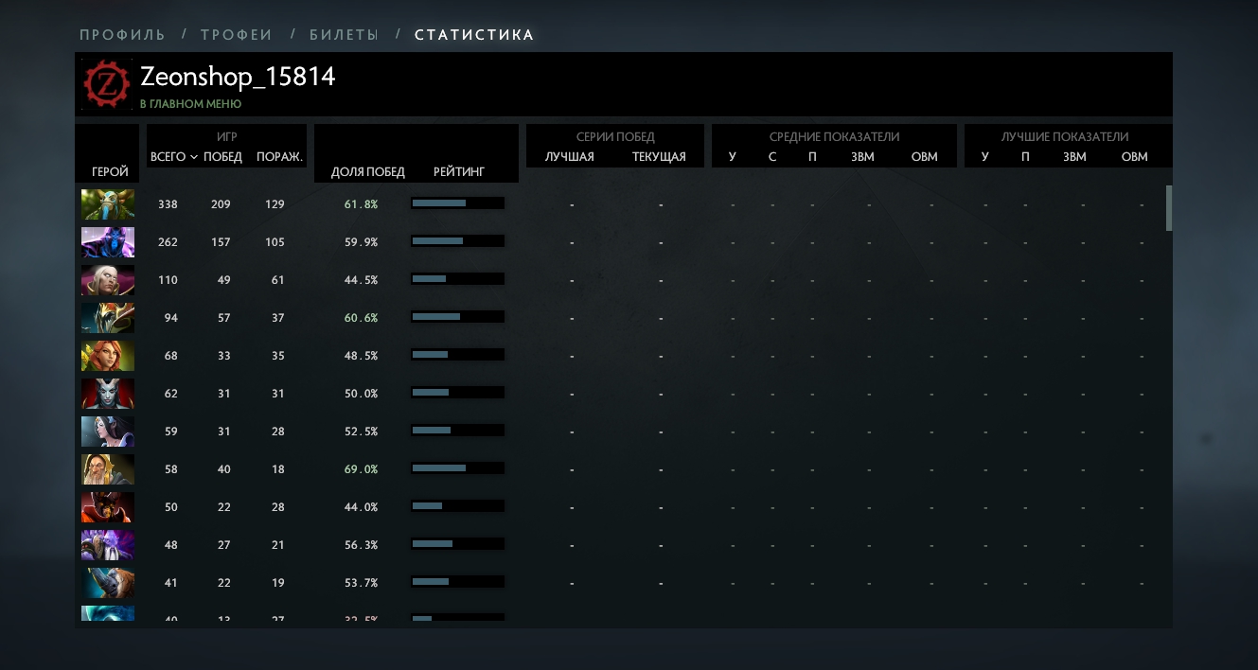This screenshot has height=670, width=1258.
Task: Select hero portrait in the 338 games row
Action: [x=108, y=204]
